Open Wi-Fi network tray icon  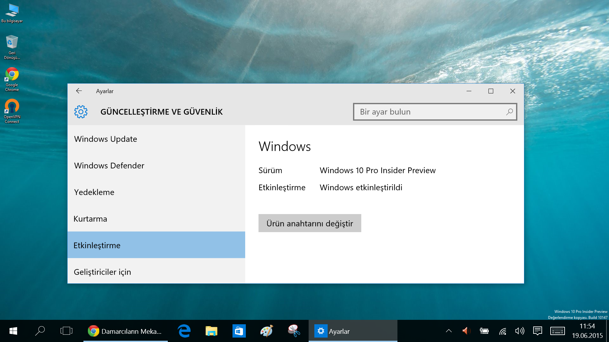click(502, 331)
